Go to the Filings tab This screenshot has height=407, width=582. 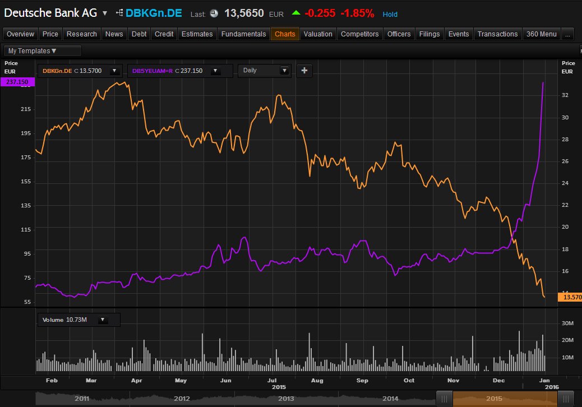coord(429,34)
